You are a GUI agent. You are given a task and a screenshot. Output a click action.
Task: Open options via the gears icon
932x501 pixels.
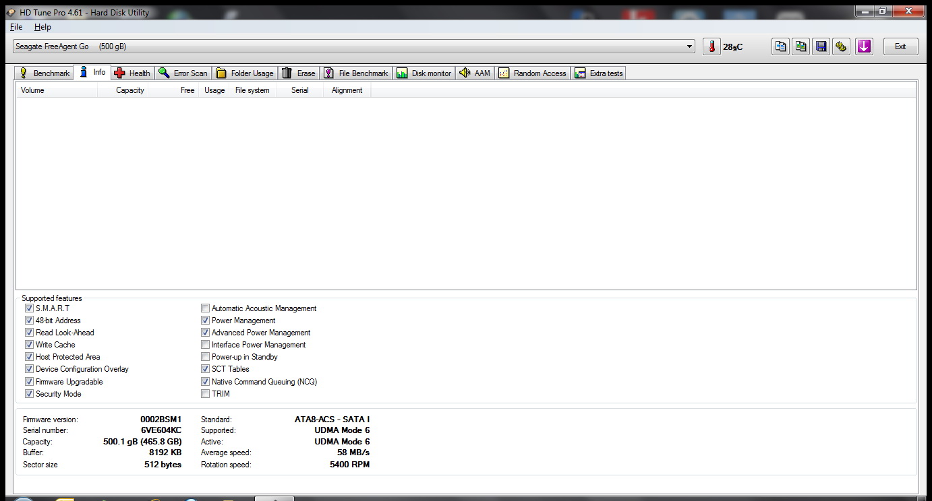tap(841, 46)
